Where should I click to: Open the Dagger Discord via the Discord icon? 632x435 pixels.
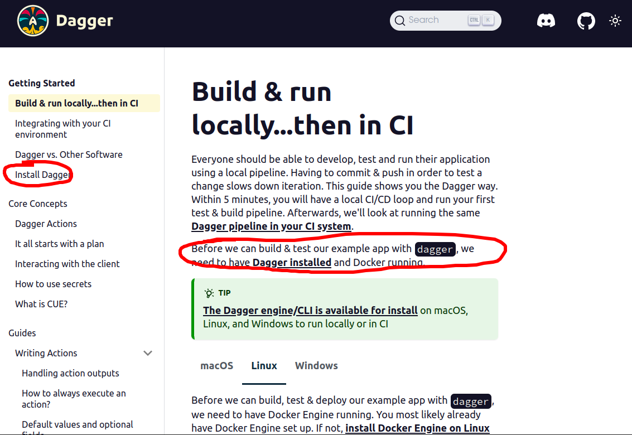point(546,21)
